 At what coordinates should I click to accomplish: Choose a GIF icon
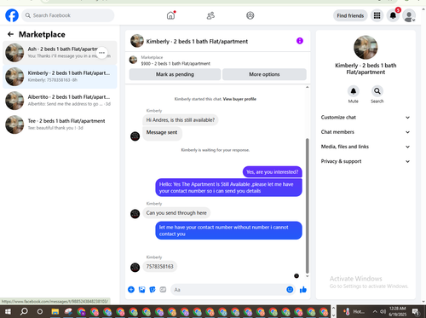[x=163, y=290]
